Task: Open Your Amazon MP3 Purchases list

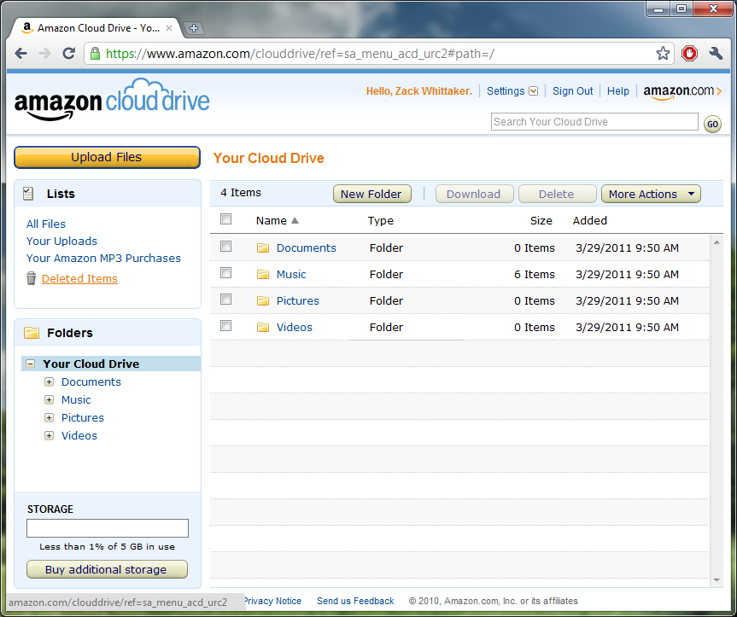Action: click(103, 259)
